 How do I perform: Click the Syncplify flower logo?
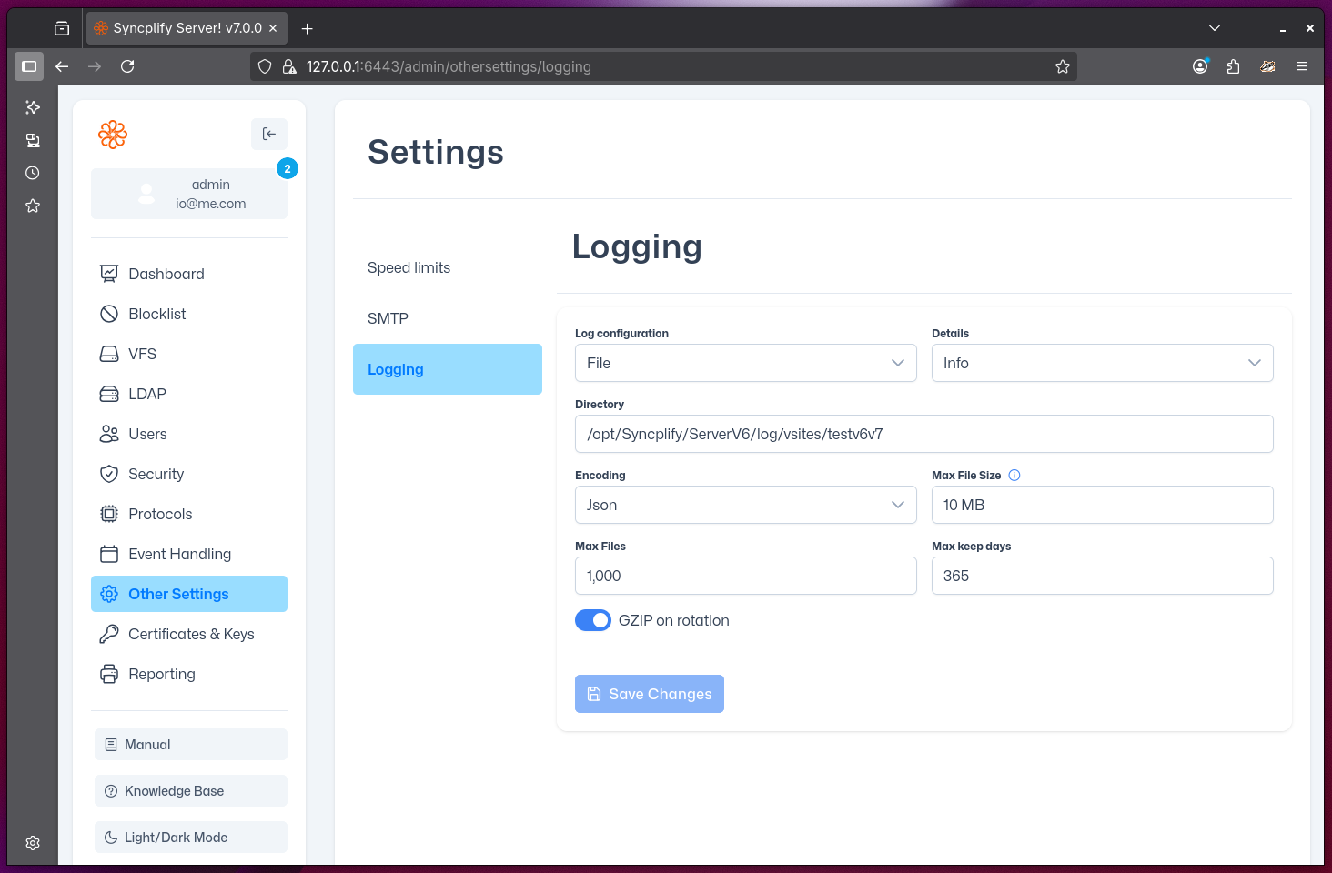[x=113, y=134]
